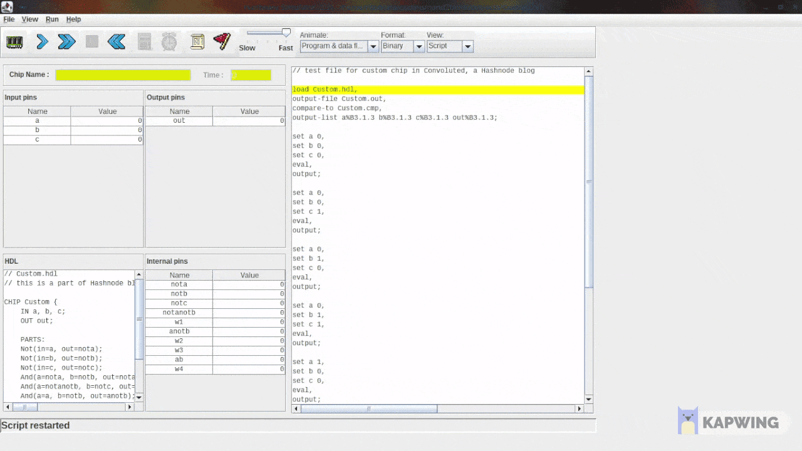This screenshot has width=802, height=451.
Task: Click input pin name 'a'
Action: tap(37, 121)
